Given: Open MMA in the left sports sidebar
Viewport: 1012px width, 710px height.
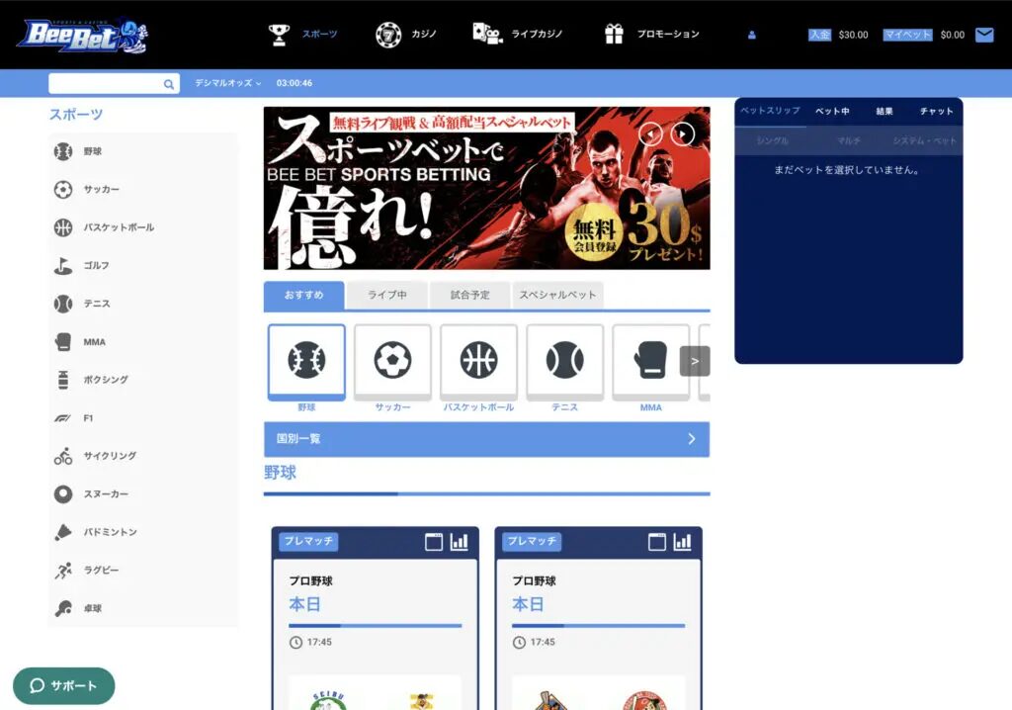Looking at the screenshot, I should pos(142,342).
